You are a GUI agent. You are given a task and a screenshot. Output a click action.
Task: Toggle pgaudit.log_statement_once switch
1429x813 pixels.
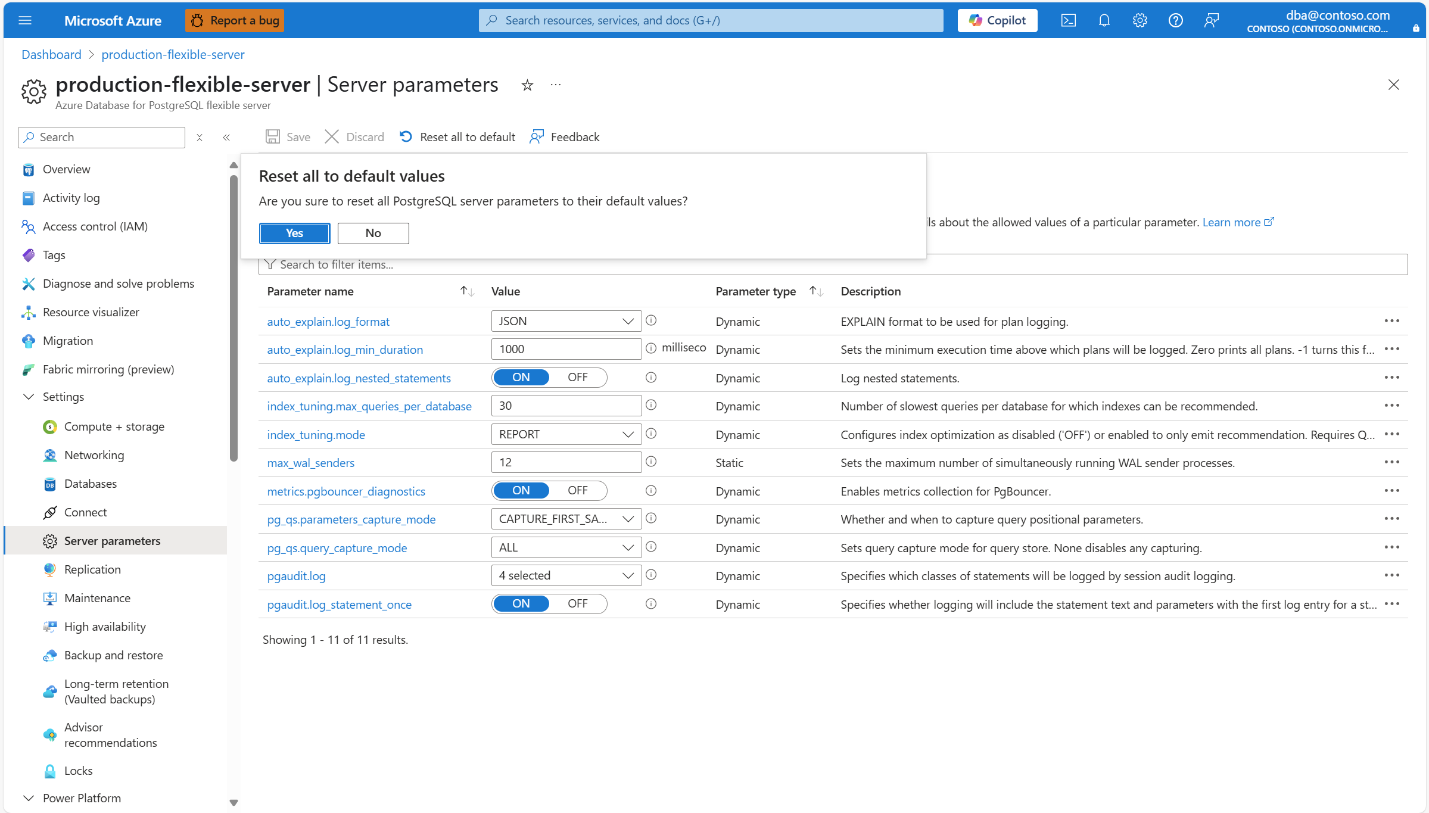tap(549, 604)
